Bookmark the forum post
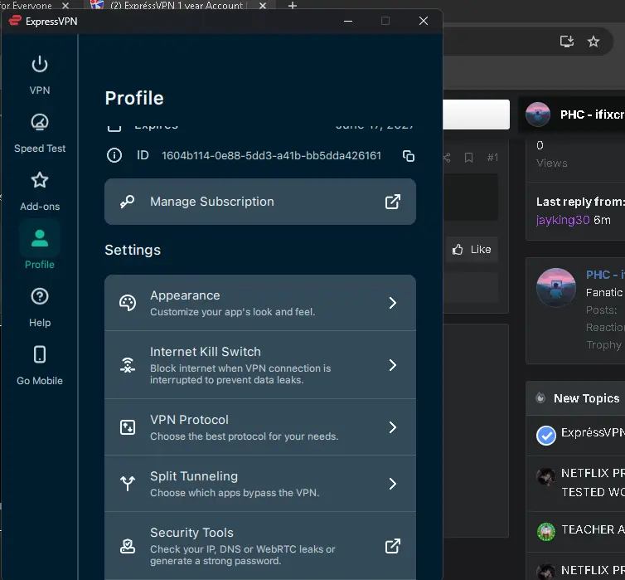The image size is (625, 580). pyautogui.click(x=469, y=158)
